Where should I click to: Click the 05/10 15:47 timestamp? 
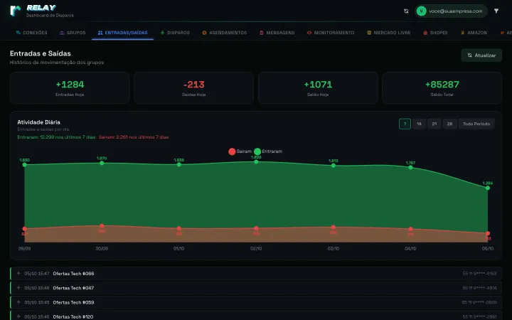(x=37, y=274)
